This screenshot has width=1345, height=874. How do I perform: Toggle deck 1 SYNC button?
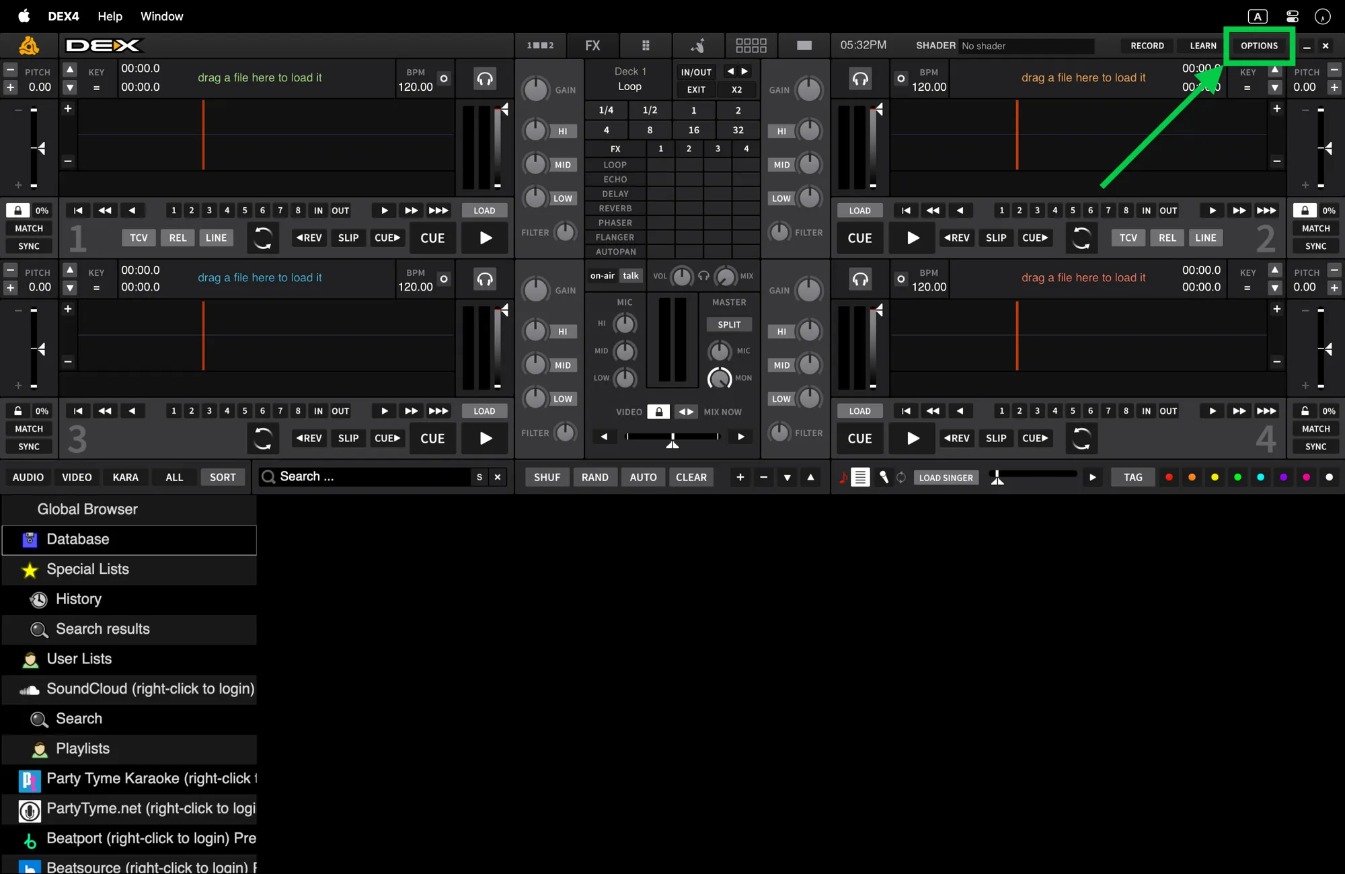pos(29,246)
